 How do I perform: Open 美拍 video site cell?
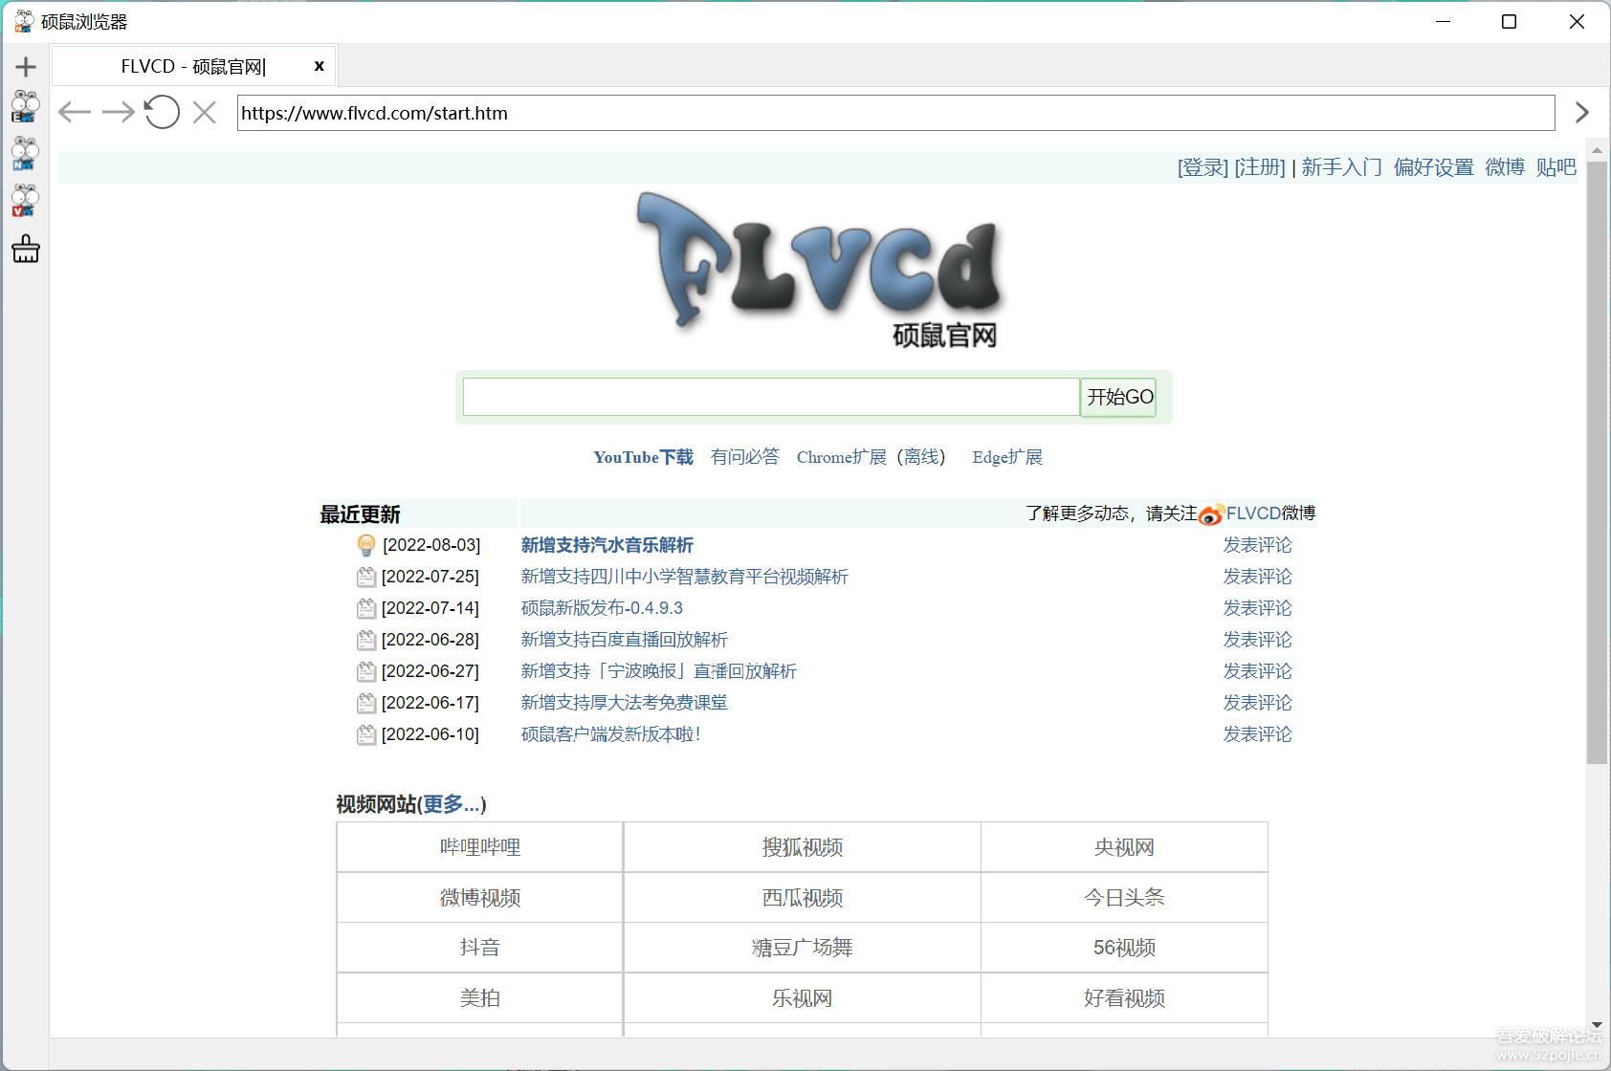tap(480, 998)
